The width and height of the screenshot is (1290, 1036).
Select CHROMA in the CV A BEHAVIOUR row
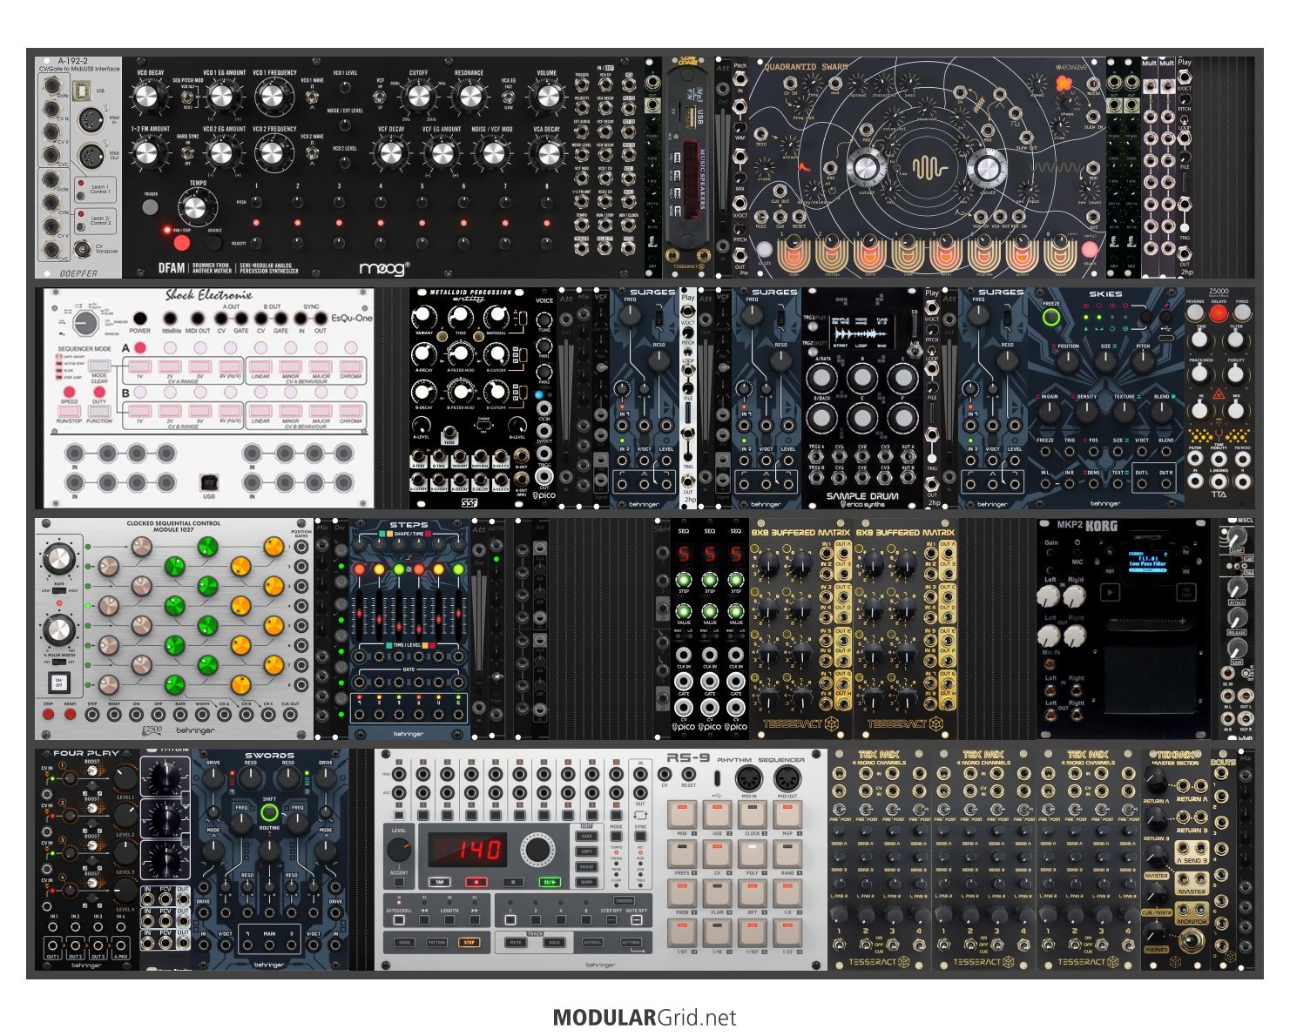click(351, 367)
